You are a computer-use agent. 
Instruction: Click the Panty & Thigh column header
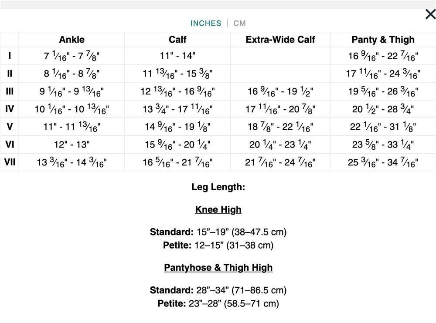[x=383, y=40]
